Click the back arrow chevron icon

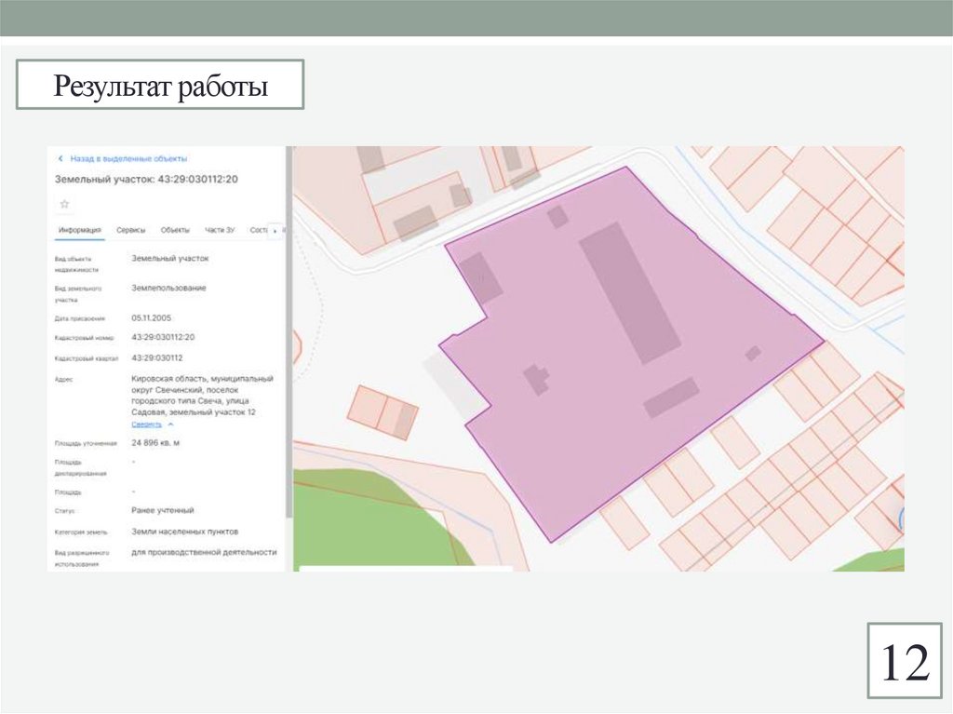[x=60, y=159]
